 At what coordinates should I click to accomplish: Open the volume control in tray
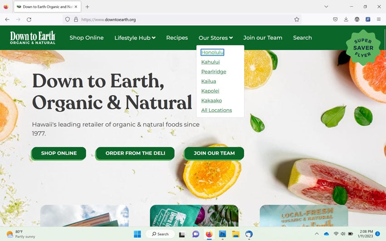click(x=343, y=234)
